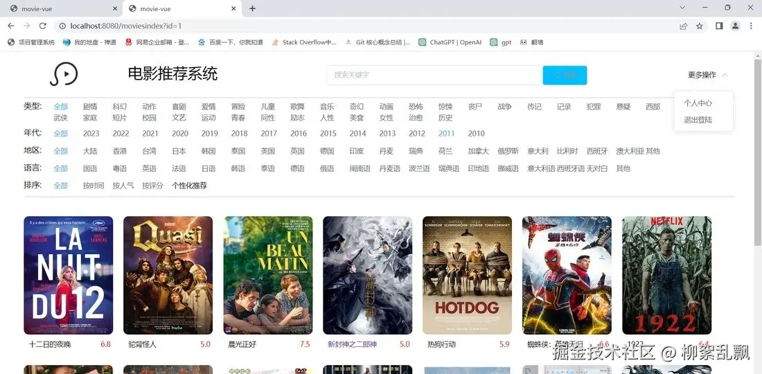Open Spider-Man movie poster
The width and height of the screenshot is (762, 374).
567,276
